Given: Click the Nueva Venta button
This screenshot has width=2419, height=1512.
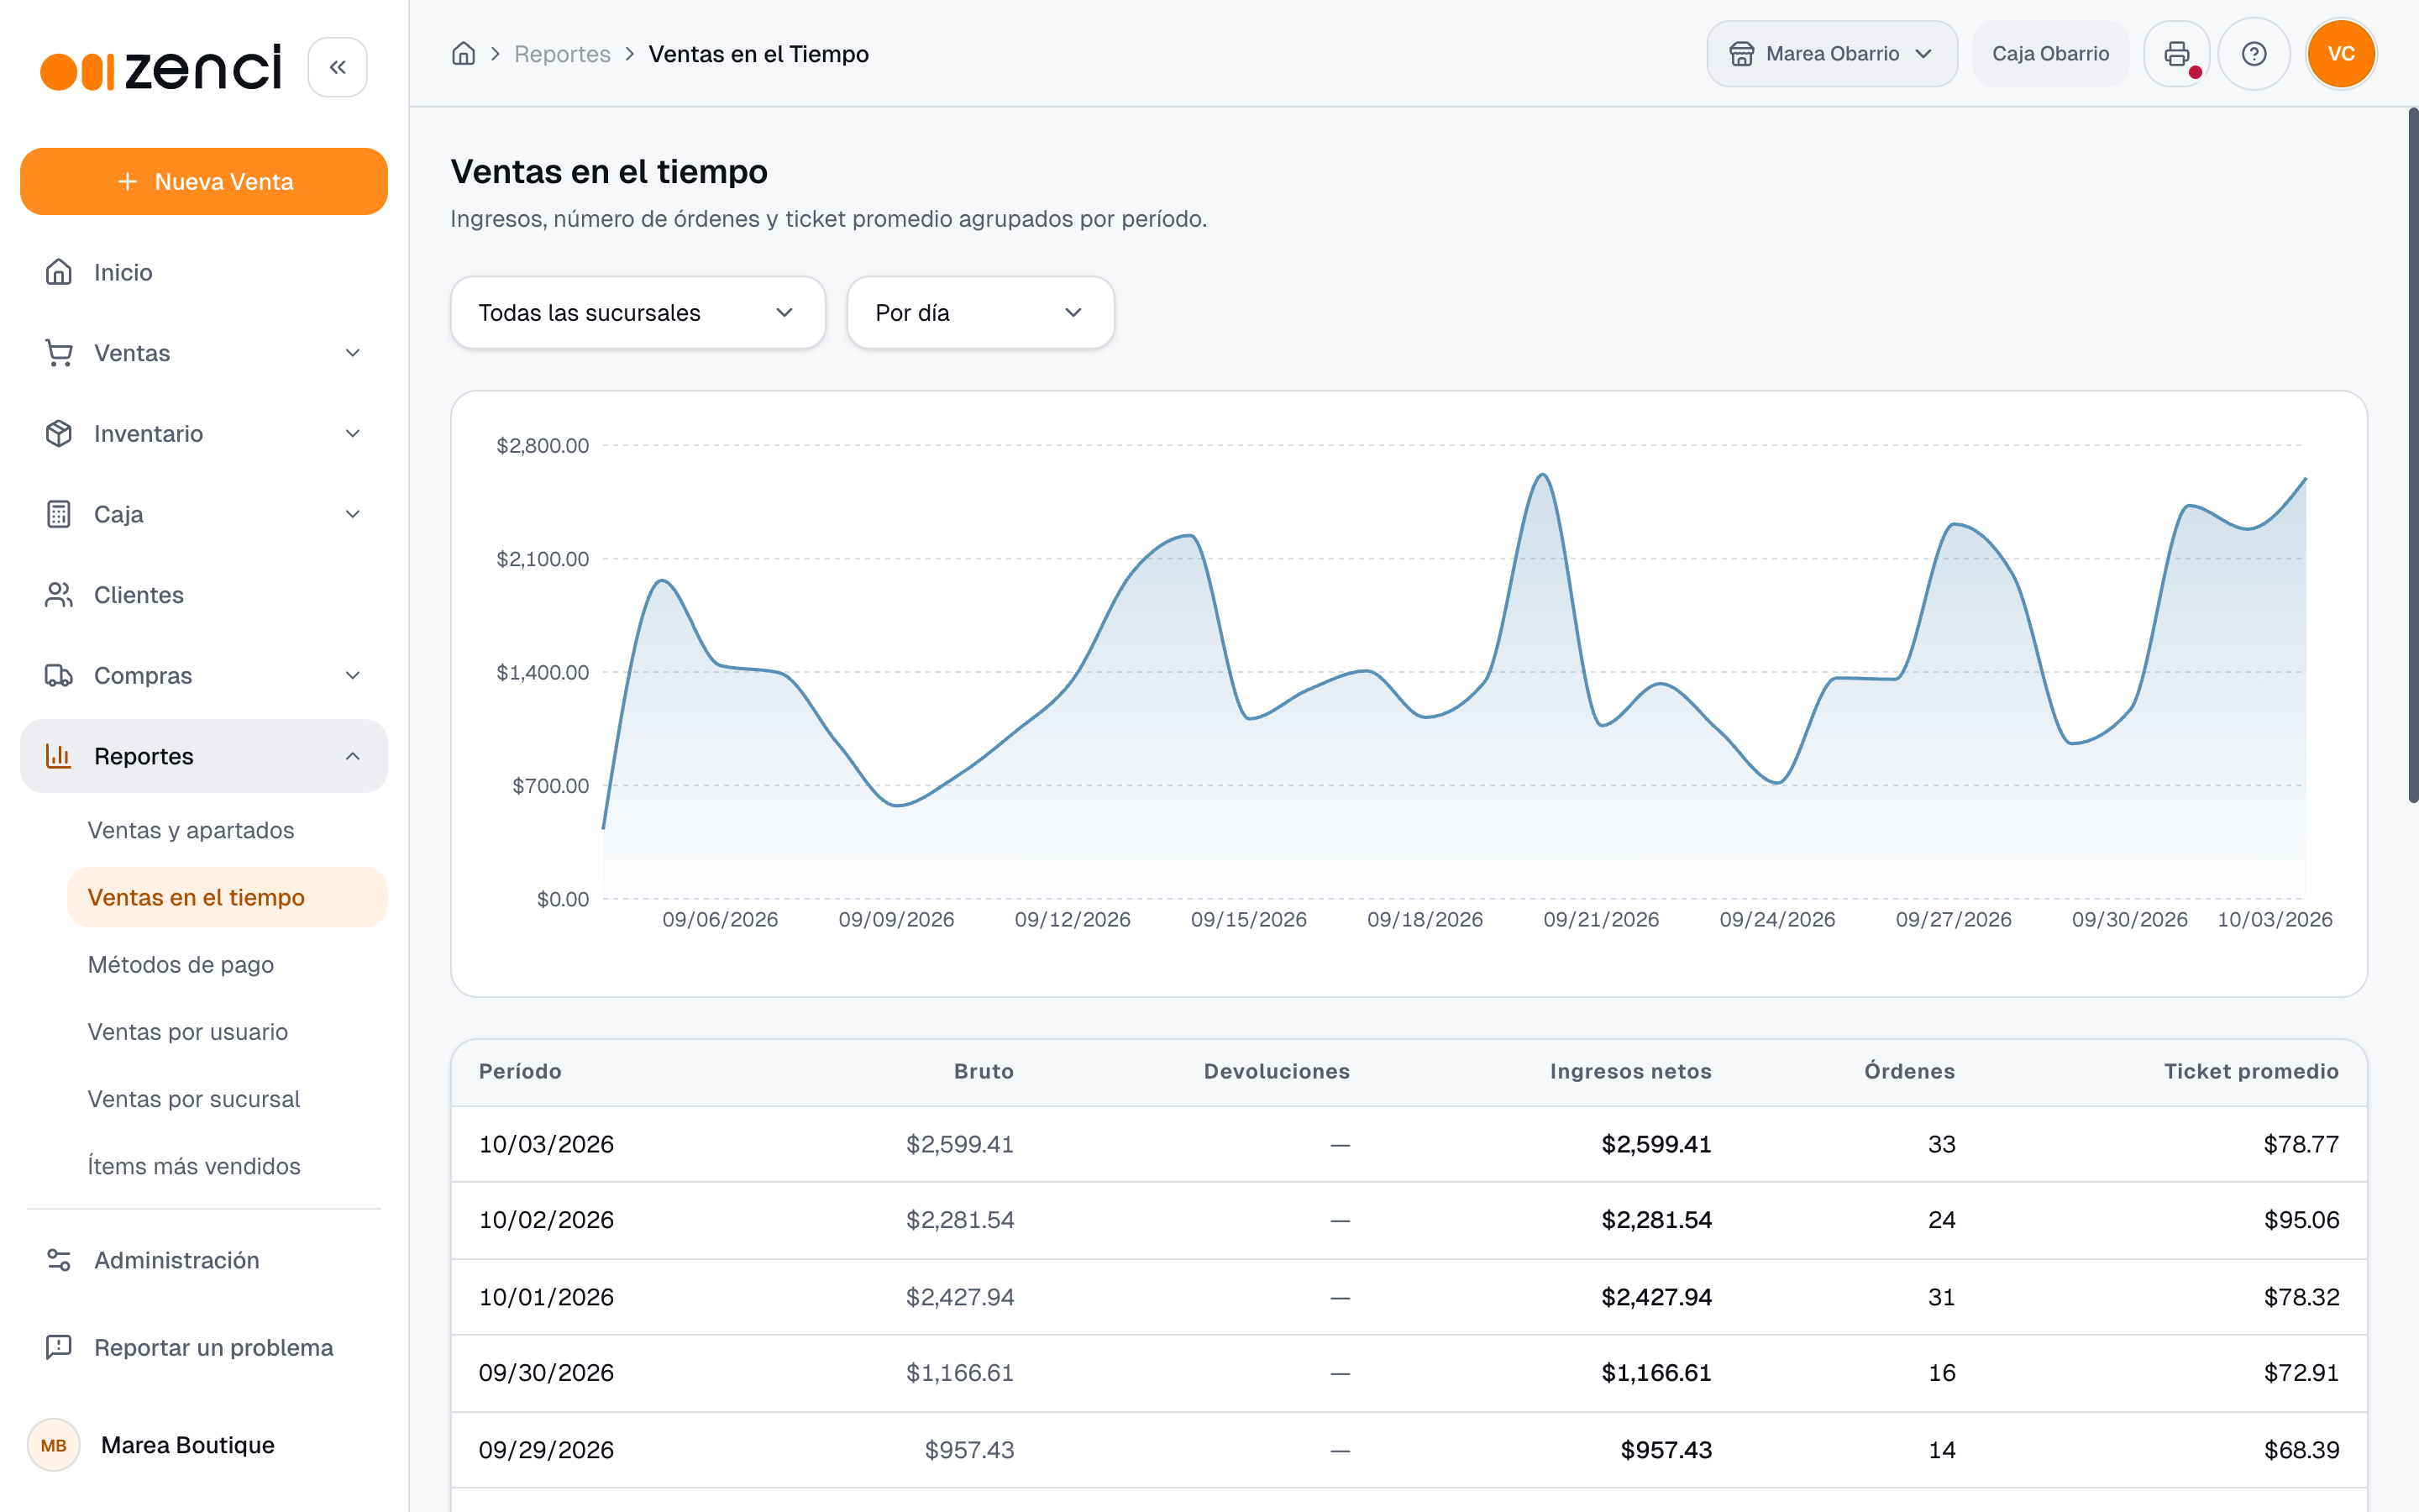Looking at the screenshot, I should coord(204,182).
